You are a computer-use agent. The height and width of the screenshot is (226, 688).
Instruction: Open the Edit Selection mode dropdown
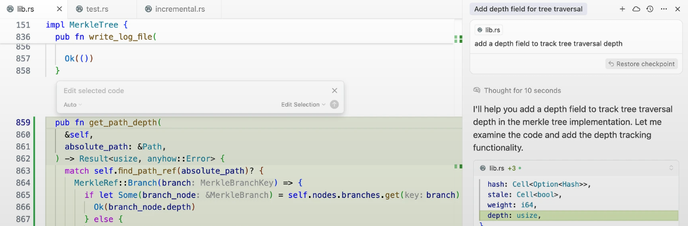tap(303, 104)
